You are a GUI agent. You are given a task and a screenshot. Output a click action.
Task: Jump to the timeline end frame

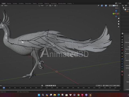(x=55, y=86)
